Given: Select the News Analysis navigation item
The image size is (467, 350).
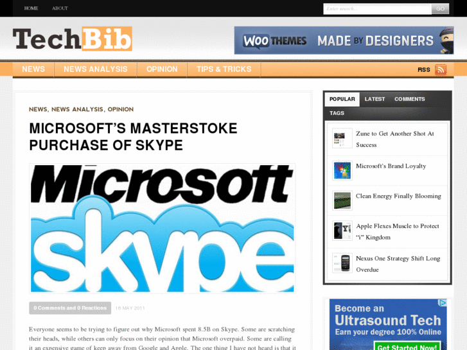Looking at the screenshot, I should 95,69.
